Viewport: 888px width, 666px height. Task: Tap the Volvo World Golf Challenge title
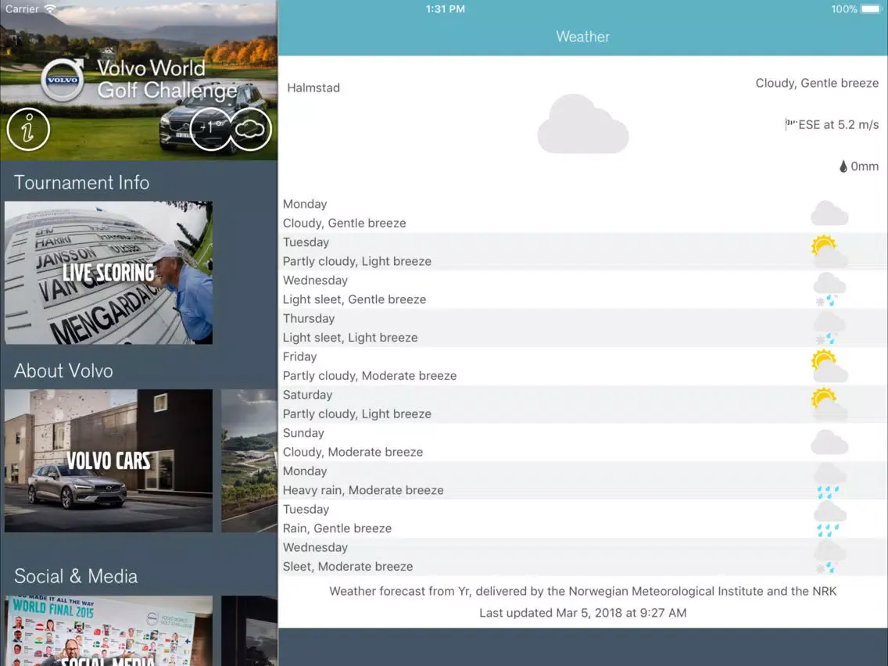167,79
